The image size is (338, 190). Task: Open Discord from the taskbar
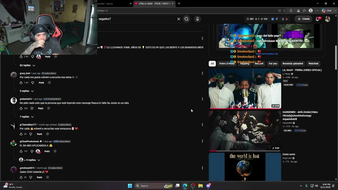[x=208, y=186]
